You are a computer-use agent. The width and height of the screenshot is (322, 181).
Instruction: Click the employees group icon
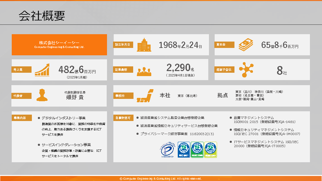pyautogui.click(x=144, y=70)
